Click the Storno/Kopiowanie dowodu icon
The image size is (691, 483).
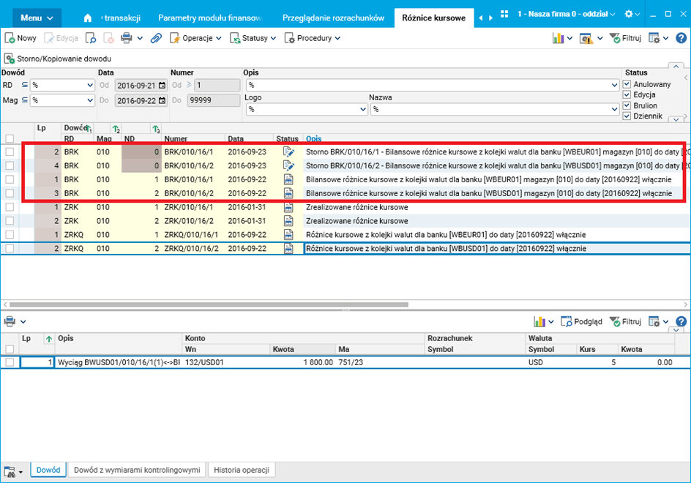coord(9,59)
